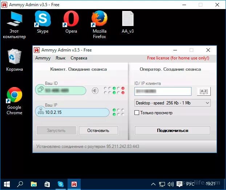Switch to Ammyy Admin taskbar icon
Viewport: 226px width, 190px height.
[x=74, y=184]
